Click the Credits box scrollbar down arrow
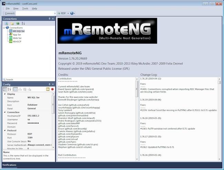The width and height of the screenshot is (224, 170). point(137,159)
